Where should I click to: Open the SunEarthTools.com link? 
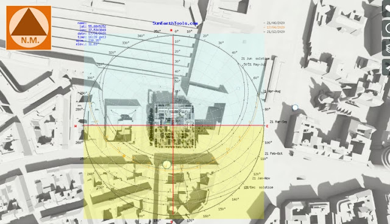point(175,23)
